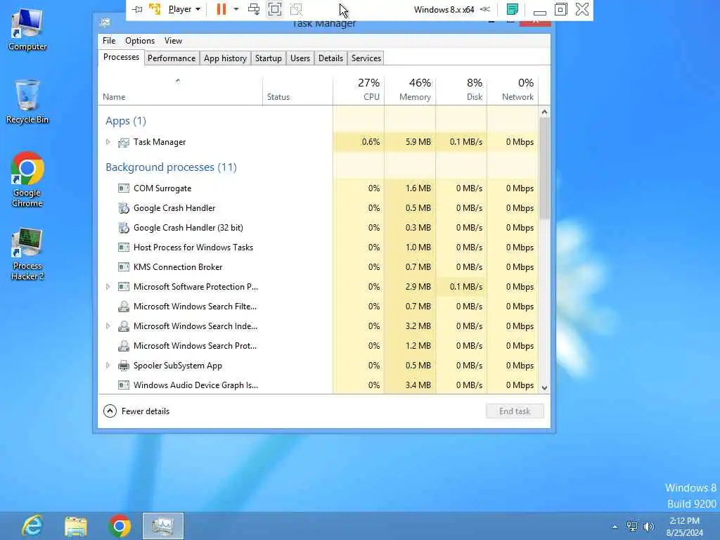Open the Player menu in VMware toolbar
This screenshot has height=540, width=720.
point(184,9)
